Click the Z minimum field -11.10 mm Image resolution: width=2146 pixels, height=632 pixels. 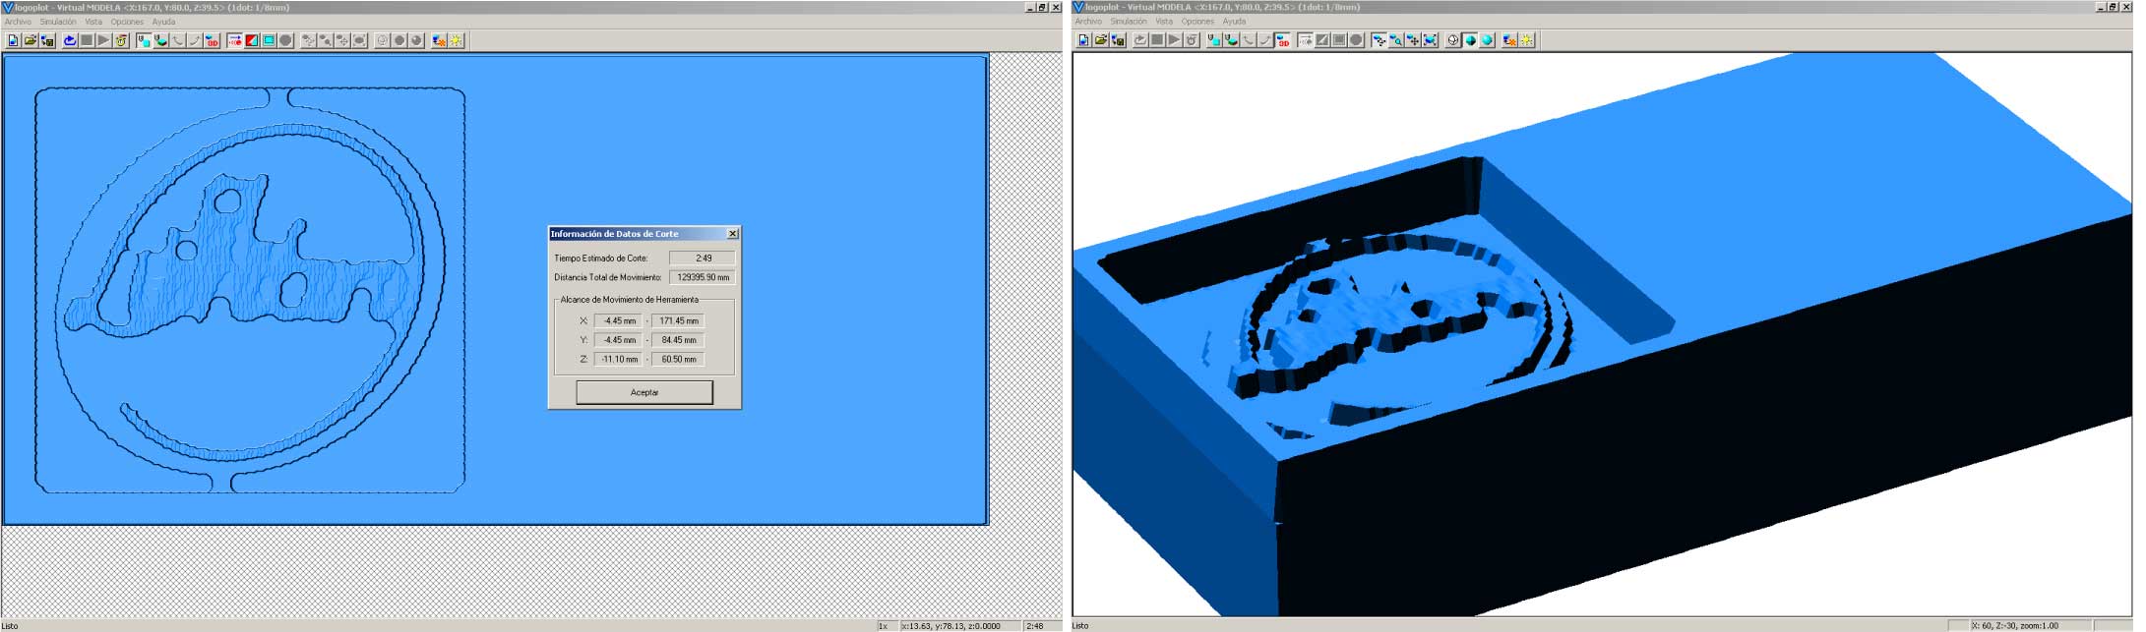pyautogui.click(x=619, y=359)
